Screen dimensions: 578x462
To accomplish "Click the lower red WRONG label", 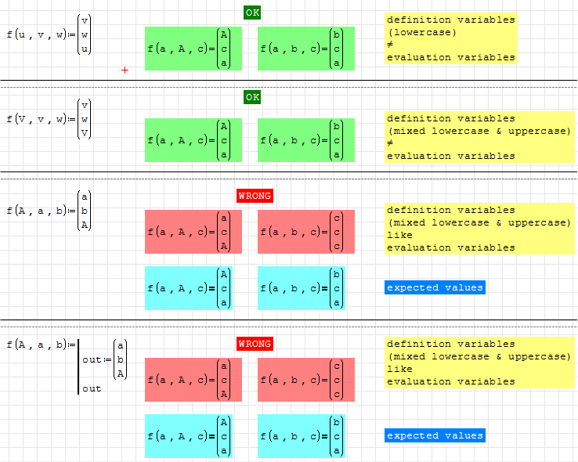I will pyautogui.click(x=255, y=344).
